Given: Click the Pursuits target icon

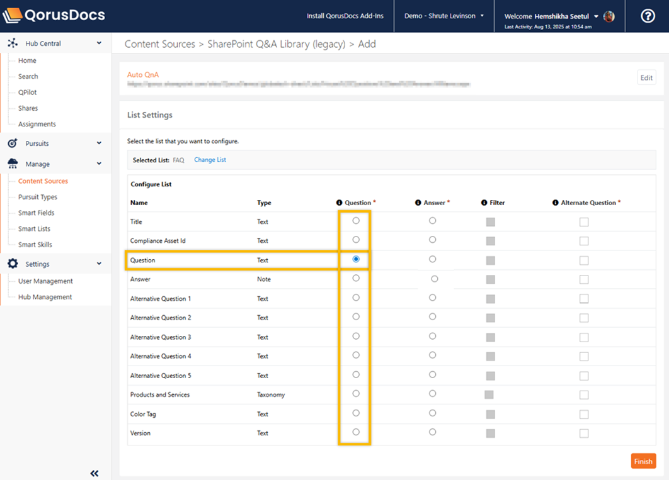Looking at the screenshot, I should (13, 143).
